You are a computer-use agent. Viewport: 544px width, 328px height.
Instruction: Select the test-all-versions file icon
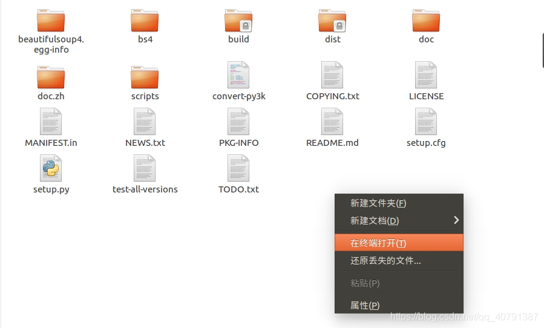[x=145, y=168]
